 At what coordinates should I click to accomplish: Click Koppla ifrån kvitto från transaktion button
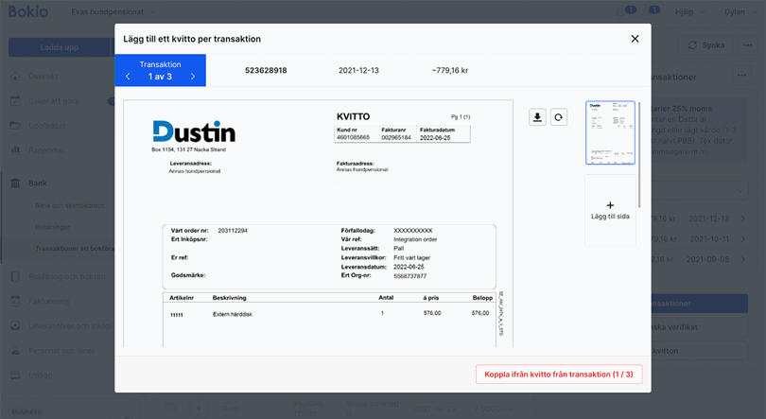click(559, 375)
